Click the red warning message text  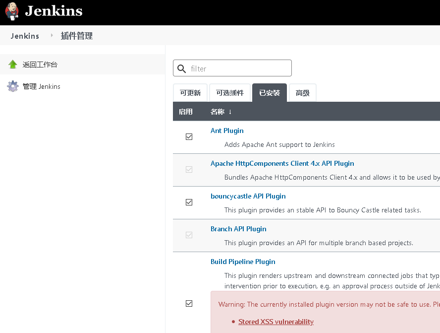coord(329,305)
